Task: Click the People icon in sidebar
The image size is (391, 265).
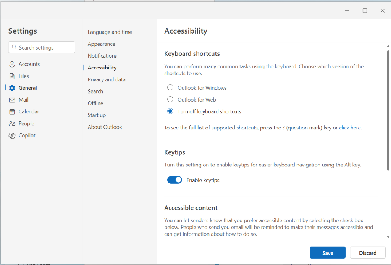Action: click(12, 124)
